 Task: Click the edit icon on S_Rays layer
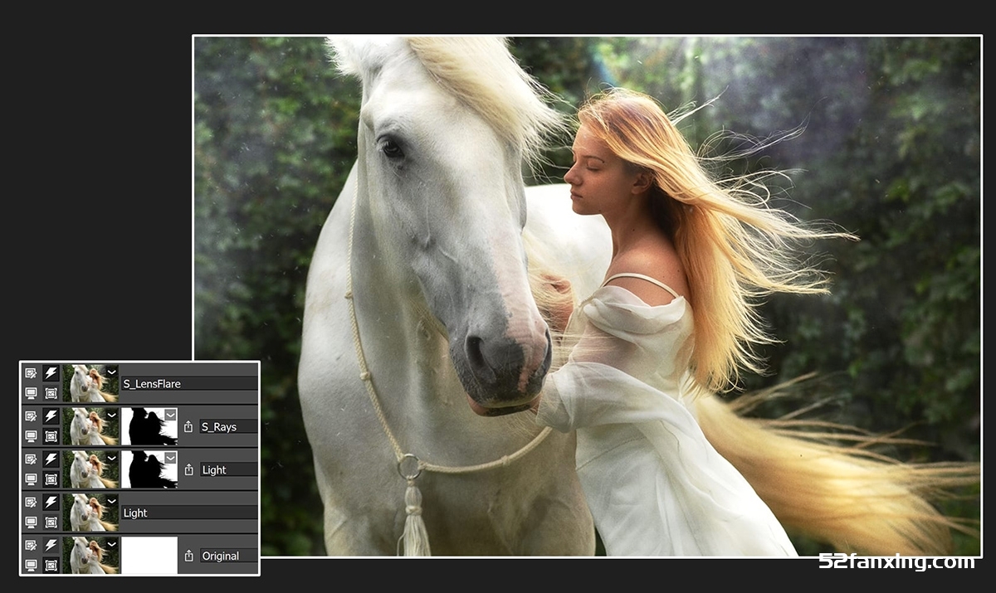pyautogui.click(x=31, y=416)
